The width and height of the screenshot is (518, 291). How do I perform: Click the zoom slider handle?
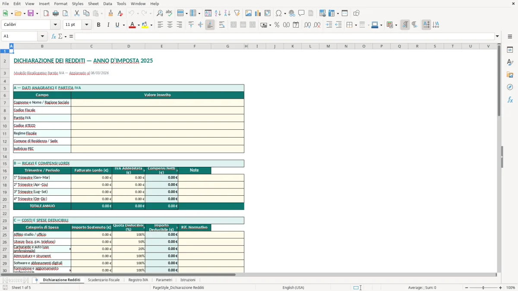(x=483, y=288)
